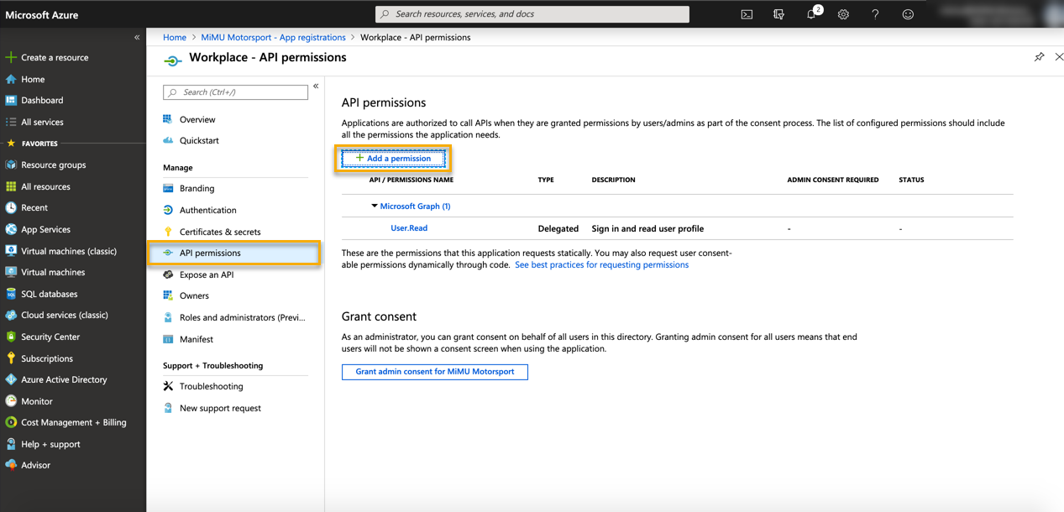
Task: Collapse the main left navigation sidebar
Action: click(137, 38)
